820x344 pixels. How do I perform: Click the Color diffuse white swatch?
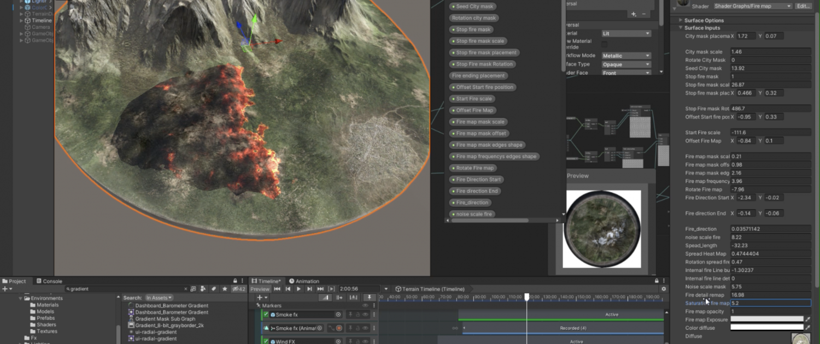tap(766, 328)
